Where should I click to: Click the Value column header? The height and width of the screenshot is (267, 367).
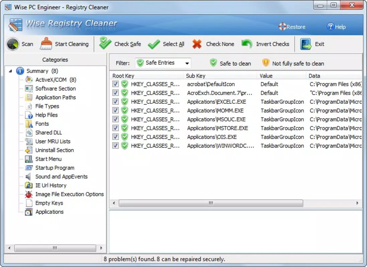click(282, 76)
